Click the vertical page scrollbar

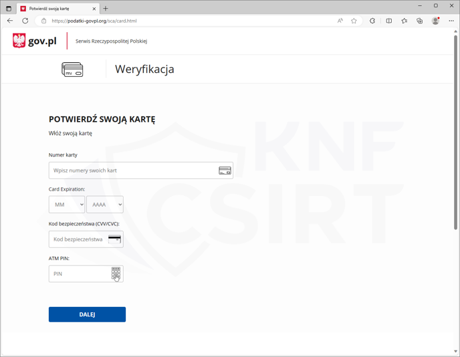(456, 134)
